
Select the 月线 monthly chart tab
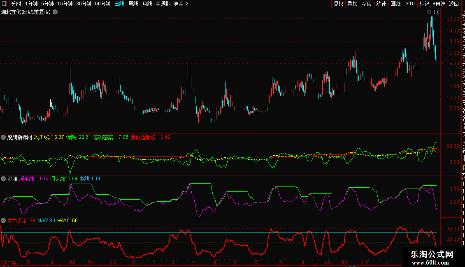pos(147,4)
